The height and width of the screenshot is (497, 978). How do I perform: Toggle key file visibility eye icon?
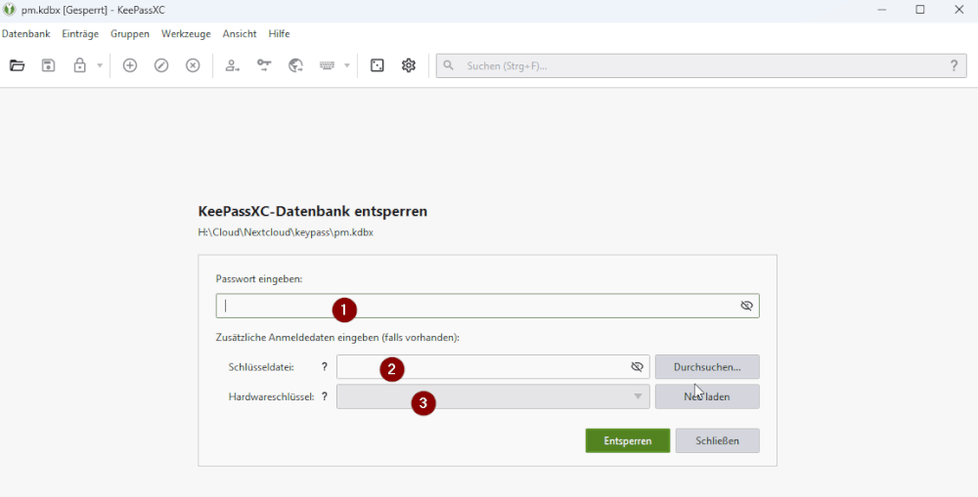point(637,367)
